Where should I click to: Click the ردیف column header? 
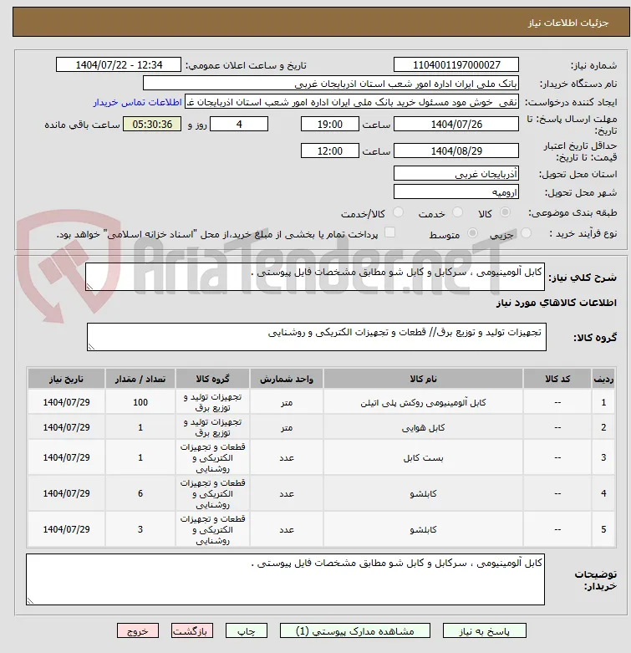pyautogui.click(x=603, y=379)
